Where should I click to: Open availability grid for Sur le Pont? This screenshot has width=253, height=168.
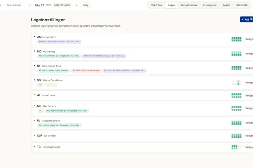pyautogui.click(x=237, y=136)
